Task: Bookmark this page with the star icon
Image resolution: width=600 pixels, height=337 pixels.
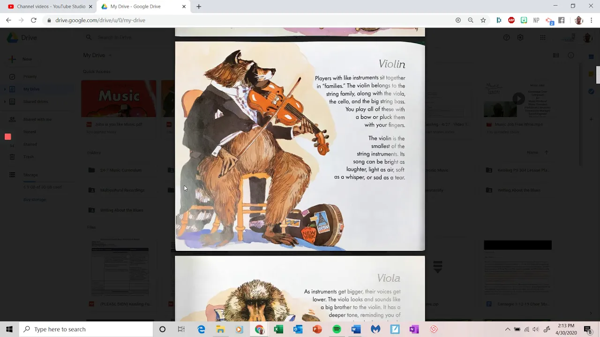Action: (x=483, y=20)
